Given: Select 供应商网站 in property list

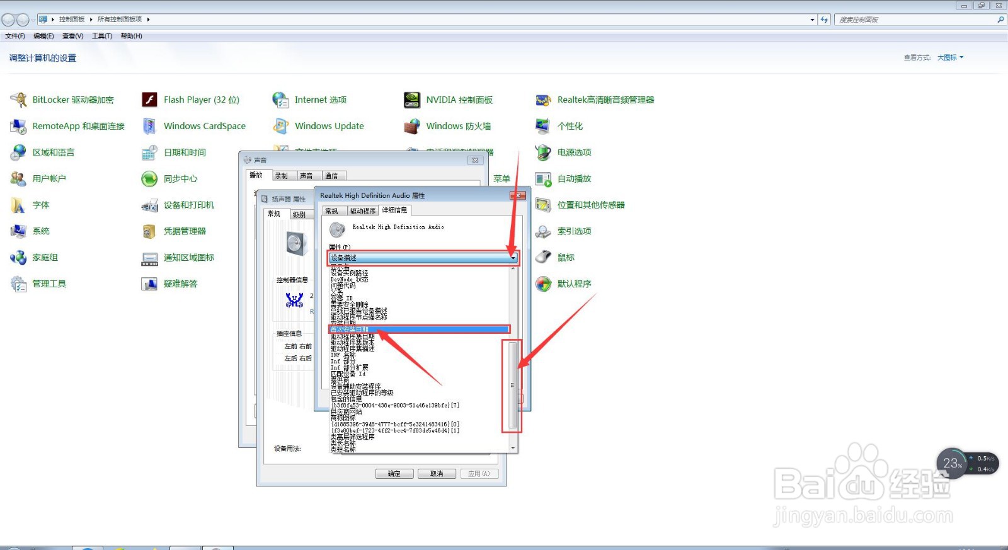Looking at the screenshot, I should point(346,411).
